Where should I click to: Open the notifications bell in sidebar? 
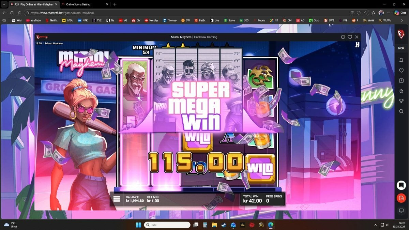click(x=401, y=60)
